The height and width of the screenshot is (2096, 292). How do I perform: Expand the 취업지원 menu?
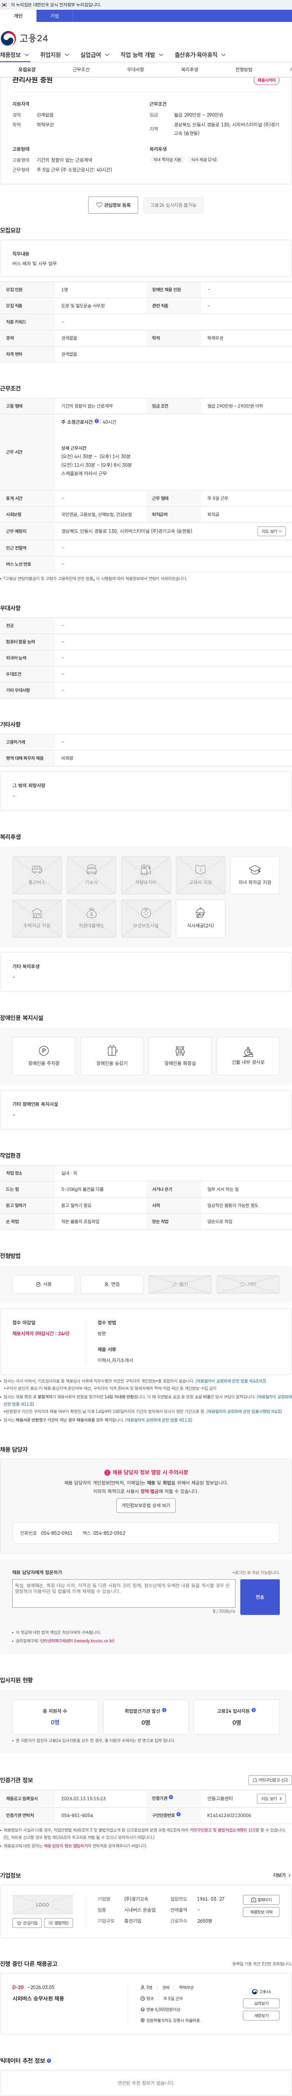(54, 55)
